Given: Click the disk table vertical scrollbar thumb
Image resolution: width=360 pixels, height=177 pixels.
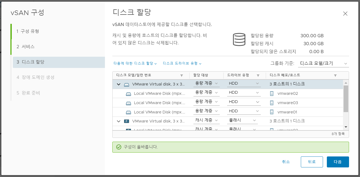Looking at the screenshot, I should 346,99.
